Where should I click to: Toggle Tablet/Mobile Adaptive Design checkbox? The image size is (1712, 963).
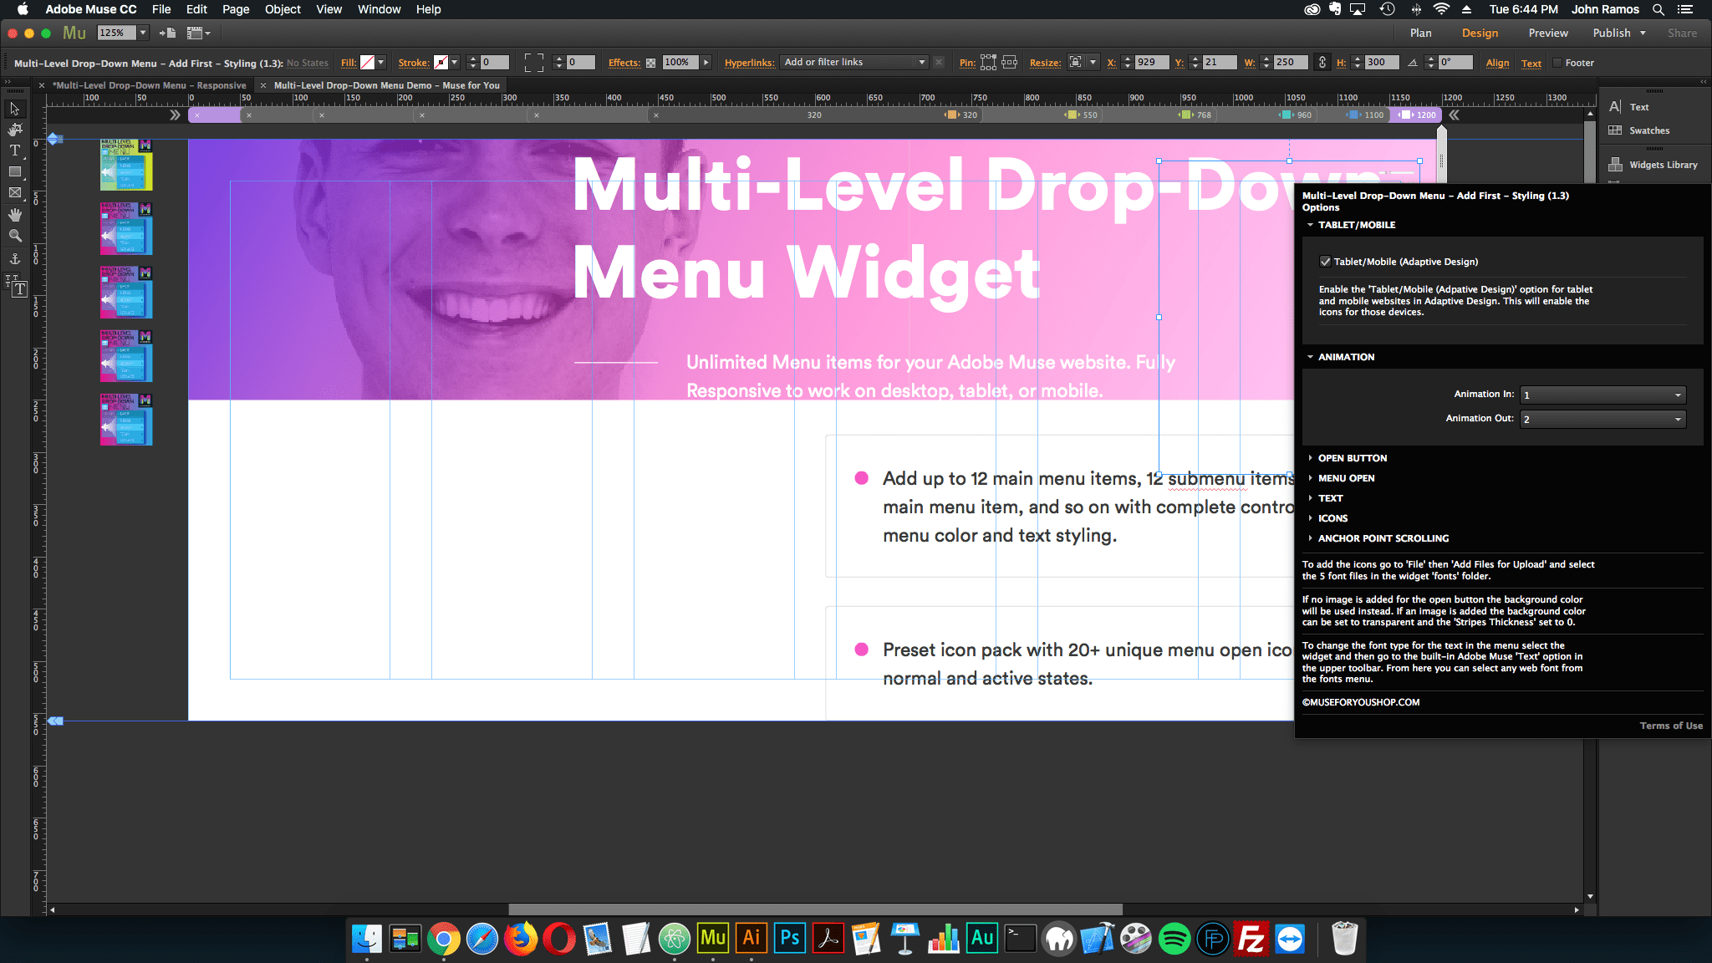coord(1325,261)
